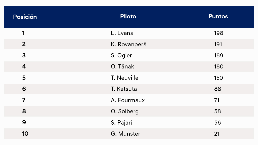This screenshot has width=258, height=145.
Task: Select position number 3
Action: coord(24,55)
